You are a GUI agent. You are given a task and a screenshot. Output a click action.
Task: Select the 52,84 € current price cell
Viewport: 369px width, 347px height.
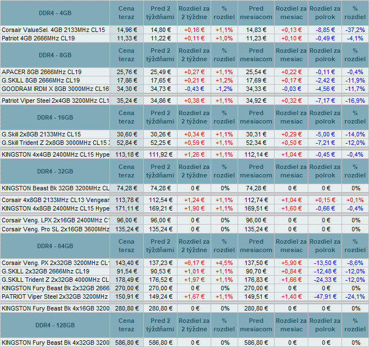click(x=126, y=143)
